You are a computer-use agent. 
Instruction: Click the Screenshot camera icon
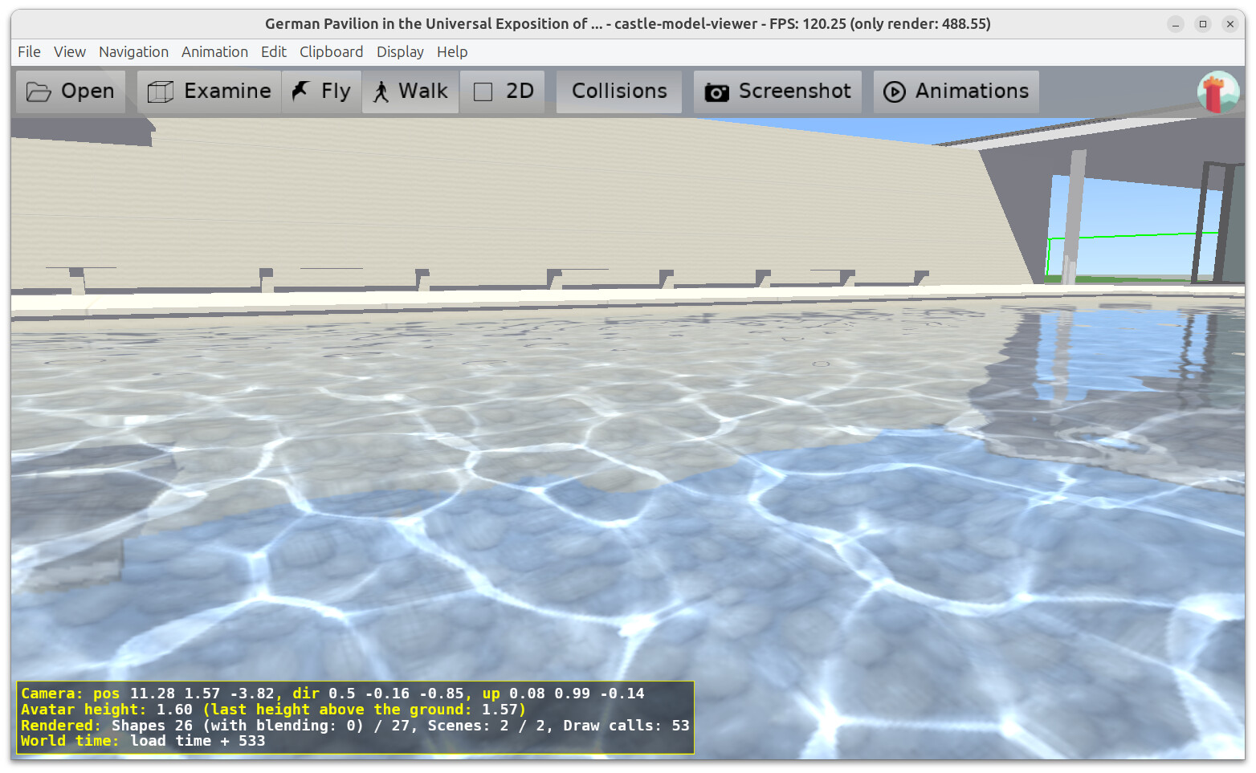click(716, 92)
